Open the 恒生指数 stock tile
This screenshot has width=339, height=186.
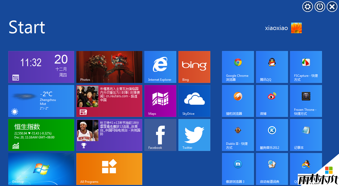pyautogui.click(x=41, y=135)
